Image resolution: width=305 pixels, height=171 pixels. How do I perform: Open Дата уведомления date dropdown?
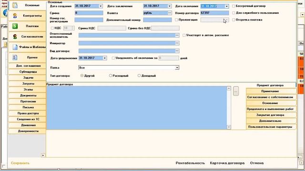pyautogui.click(x=105, y=58)
